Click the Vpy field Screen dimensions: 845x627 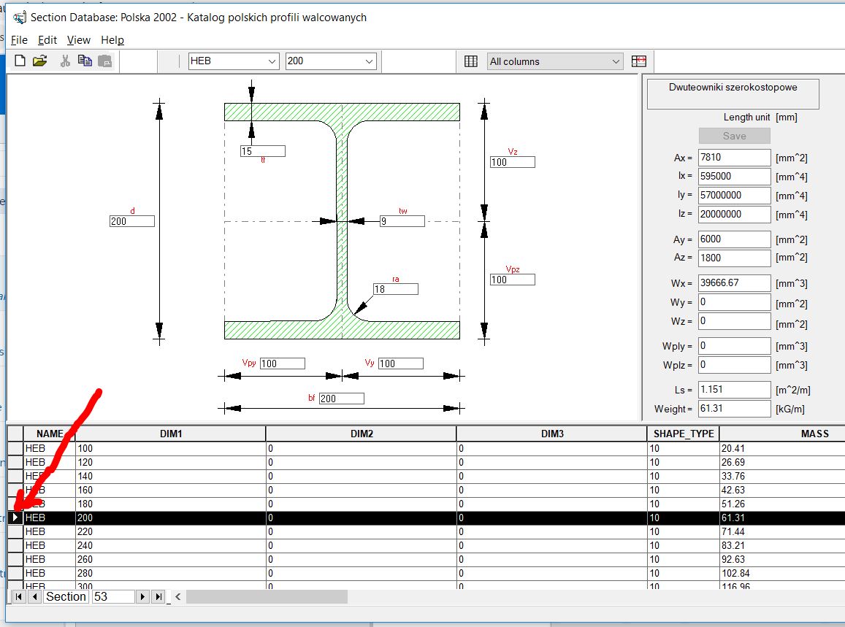pos(283,363)
